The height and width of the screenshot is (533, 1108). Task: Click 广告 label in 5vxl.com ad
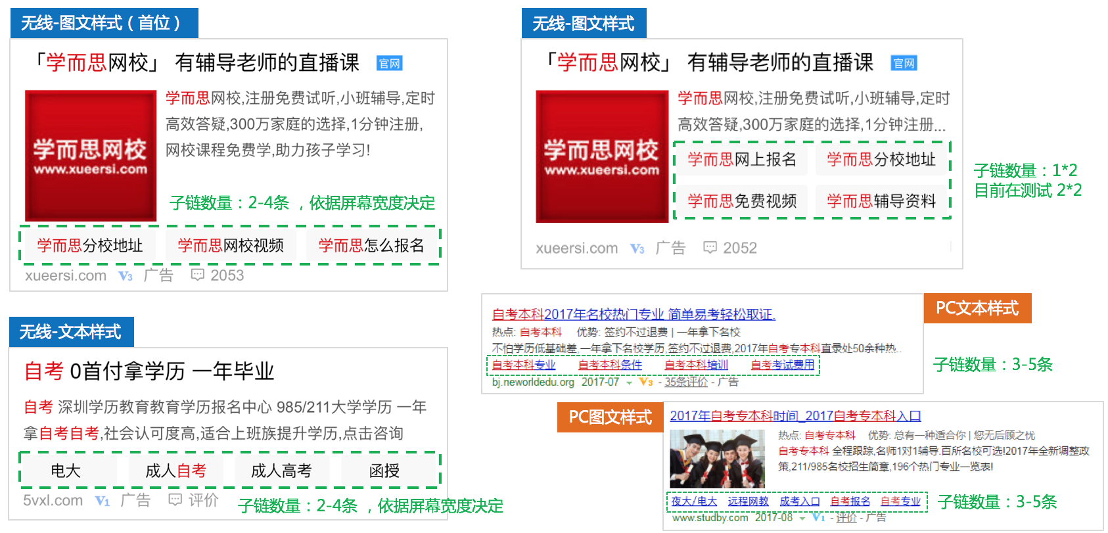coord(136,501)
